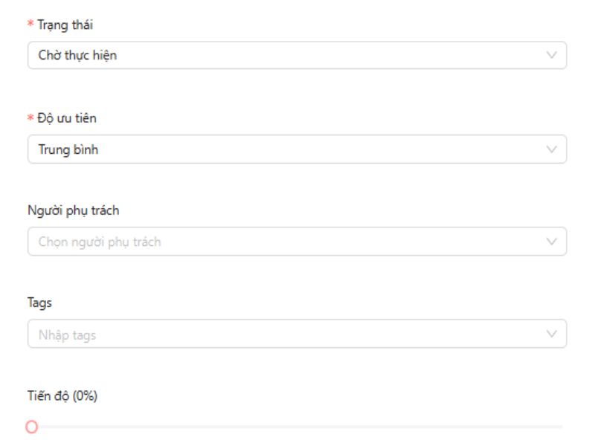Screen dimensions: 595x446
Task: Click the Người phụ trách field label
Action: pyautogui.click(x=73, y=210)
